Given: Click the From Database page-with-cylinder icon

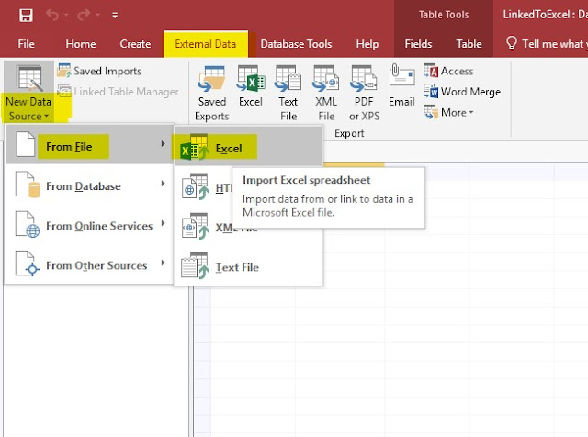Looking at the screenshot, I should (x=28, y=185).
